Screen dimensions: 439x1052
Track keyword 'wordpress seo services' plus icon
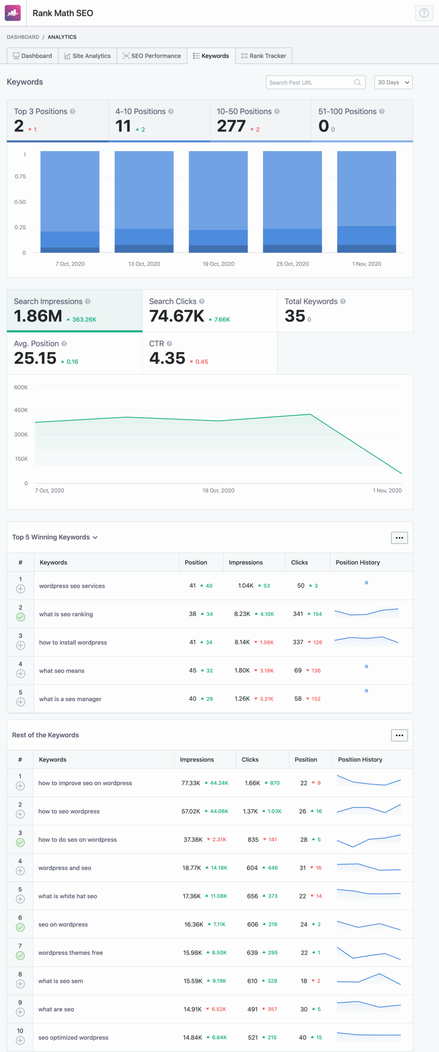coord(21,589)
